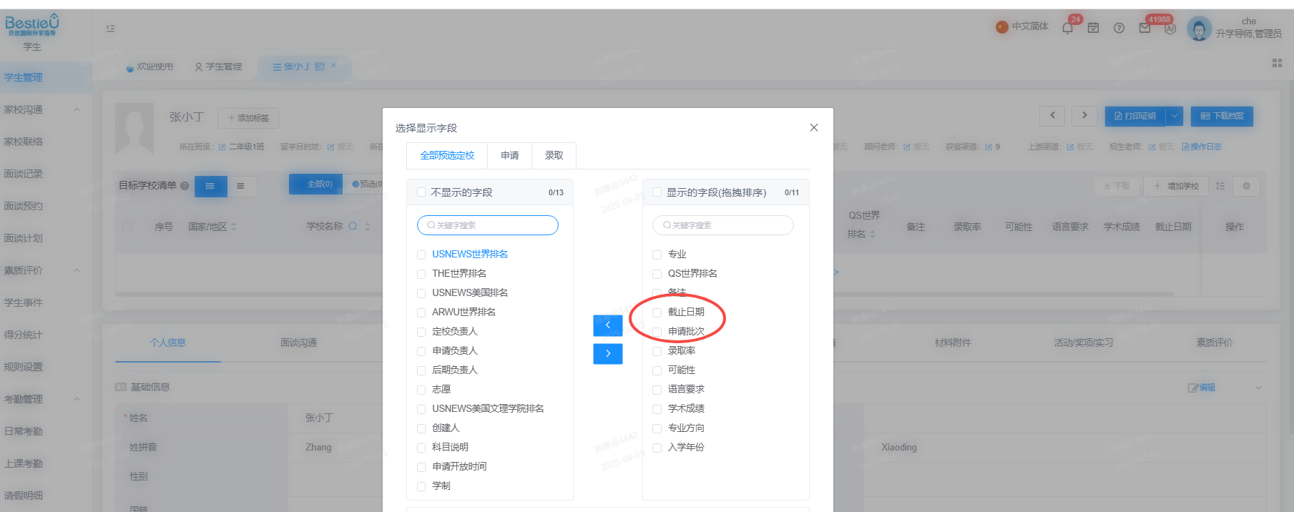Click the left panel 关键字搜索 input
Screen dimensions: 1294x512
point(488,225)
